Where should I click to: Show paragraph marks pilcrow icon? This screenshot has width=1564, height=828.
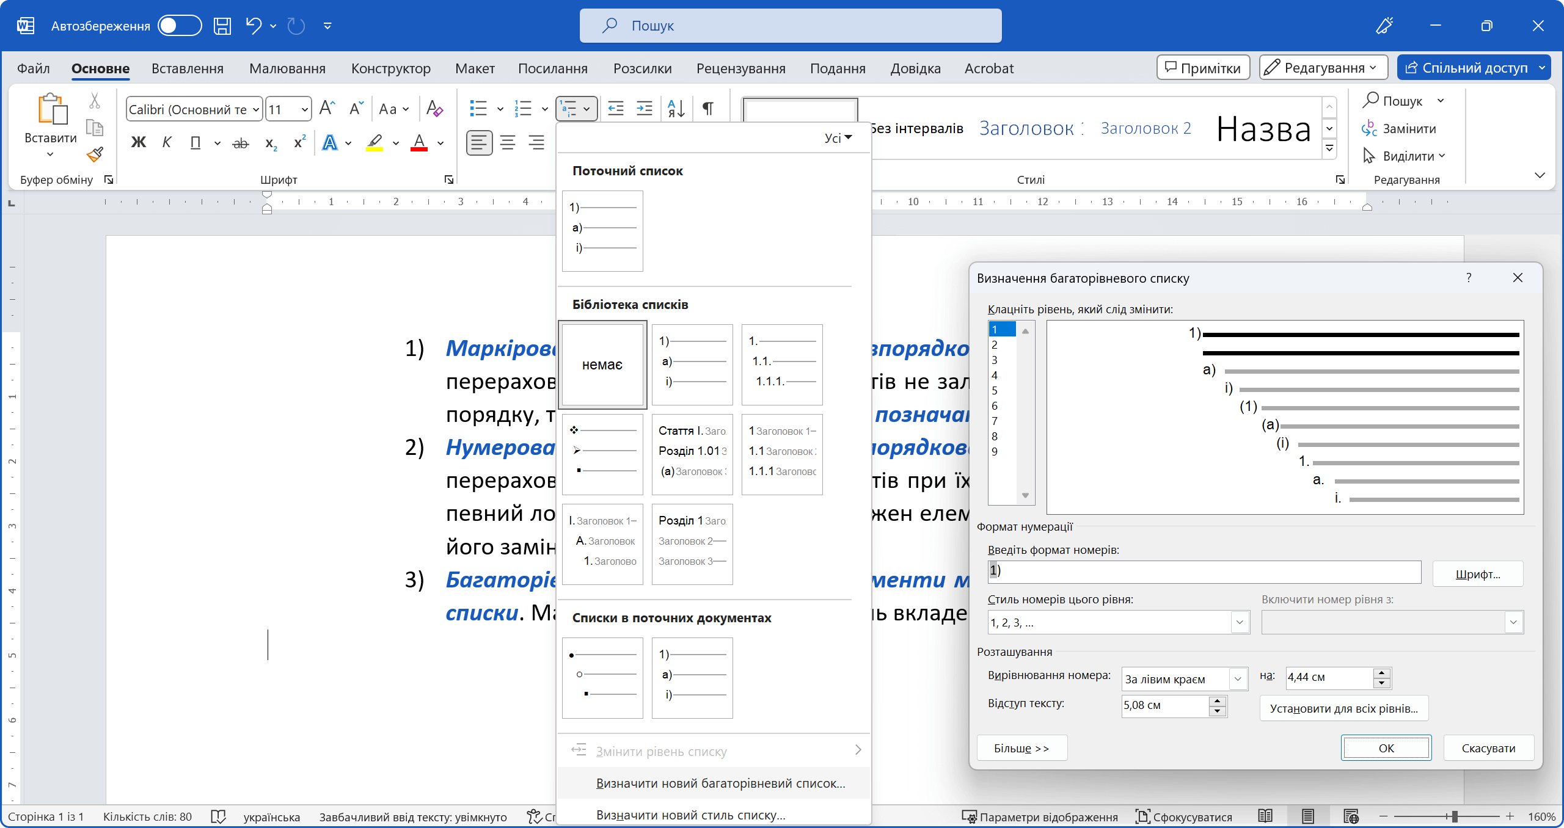pos(707,109)
